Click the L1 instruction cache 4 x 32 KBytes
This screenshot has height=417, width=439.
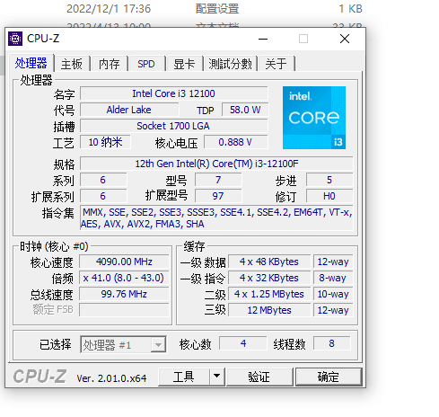(x=269, y=278)
